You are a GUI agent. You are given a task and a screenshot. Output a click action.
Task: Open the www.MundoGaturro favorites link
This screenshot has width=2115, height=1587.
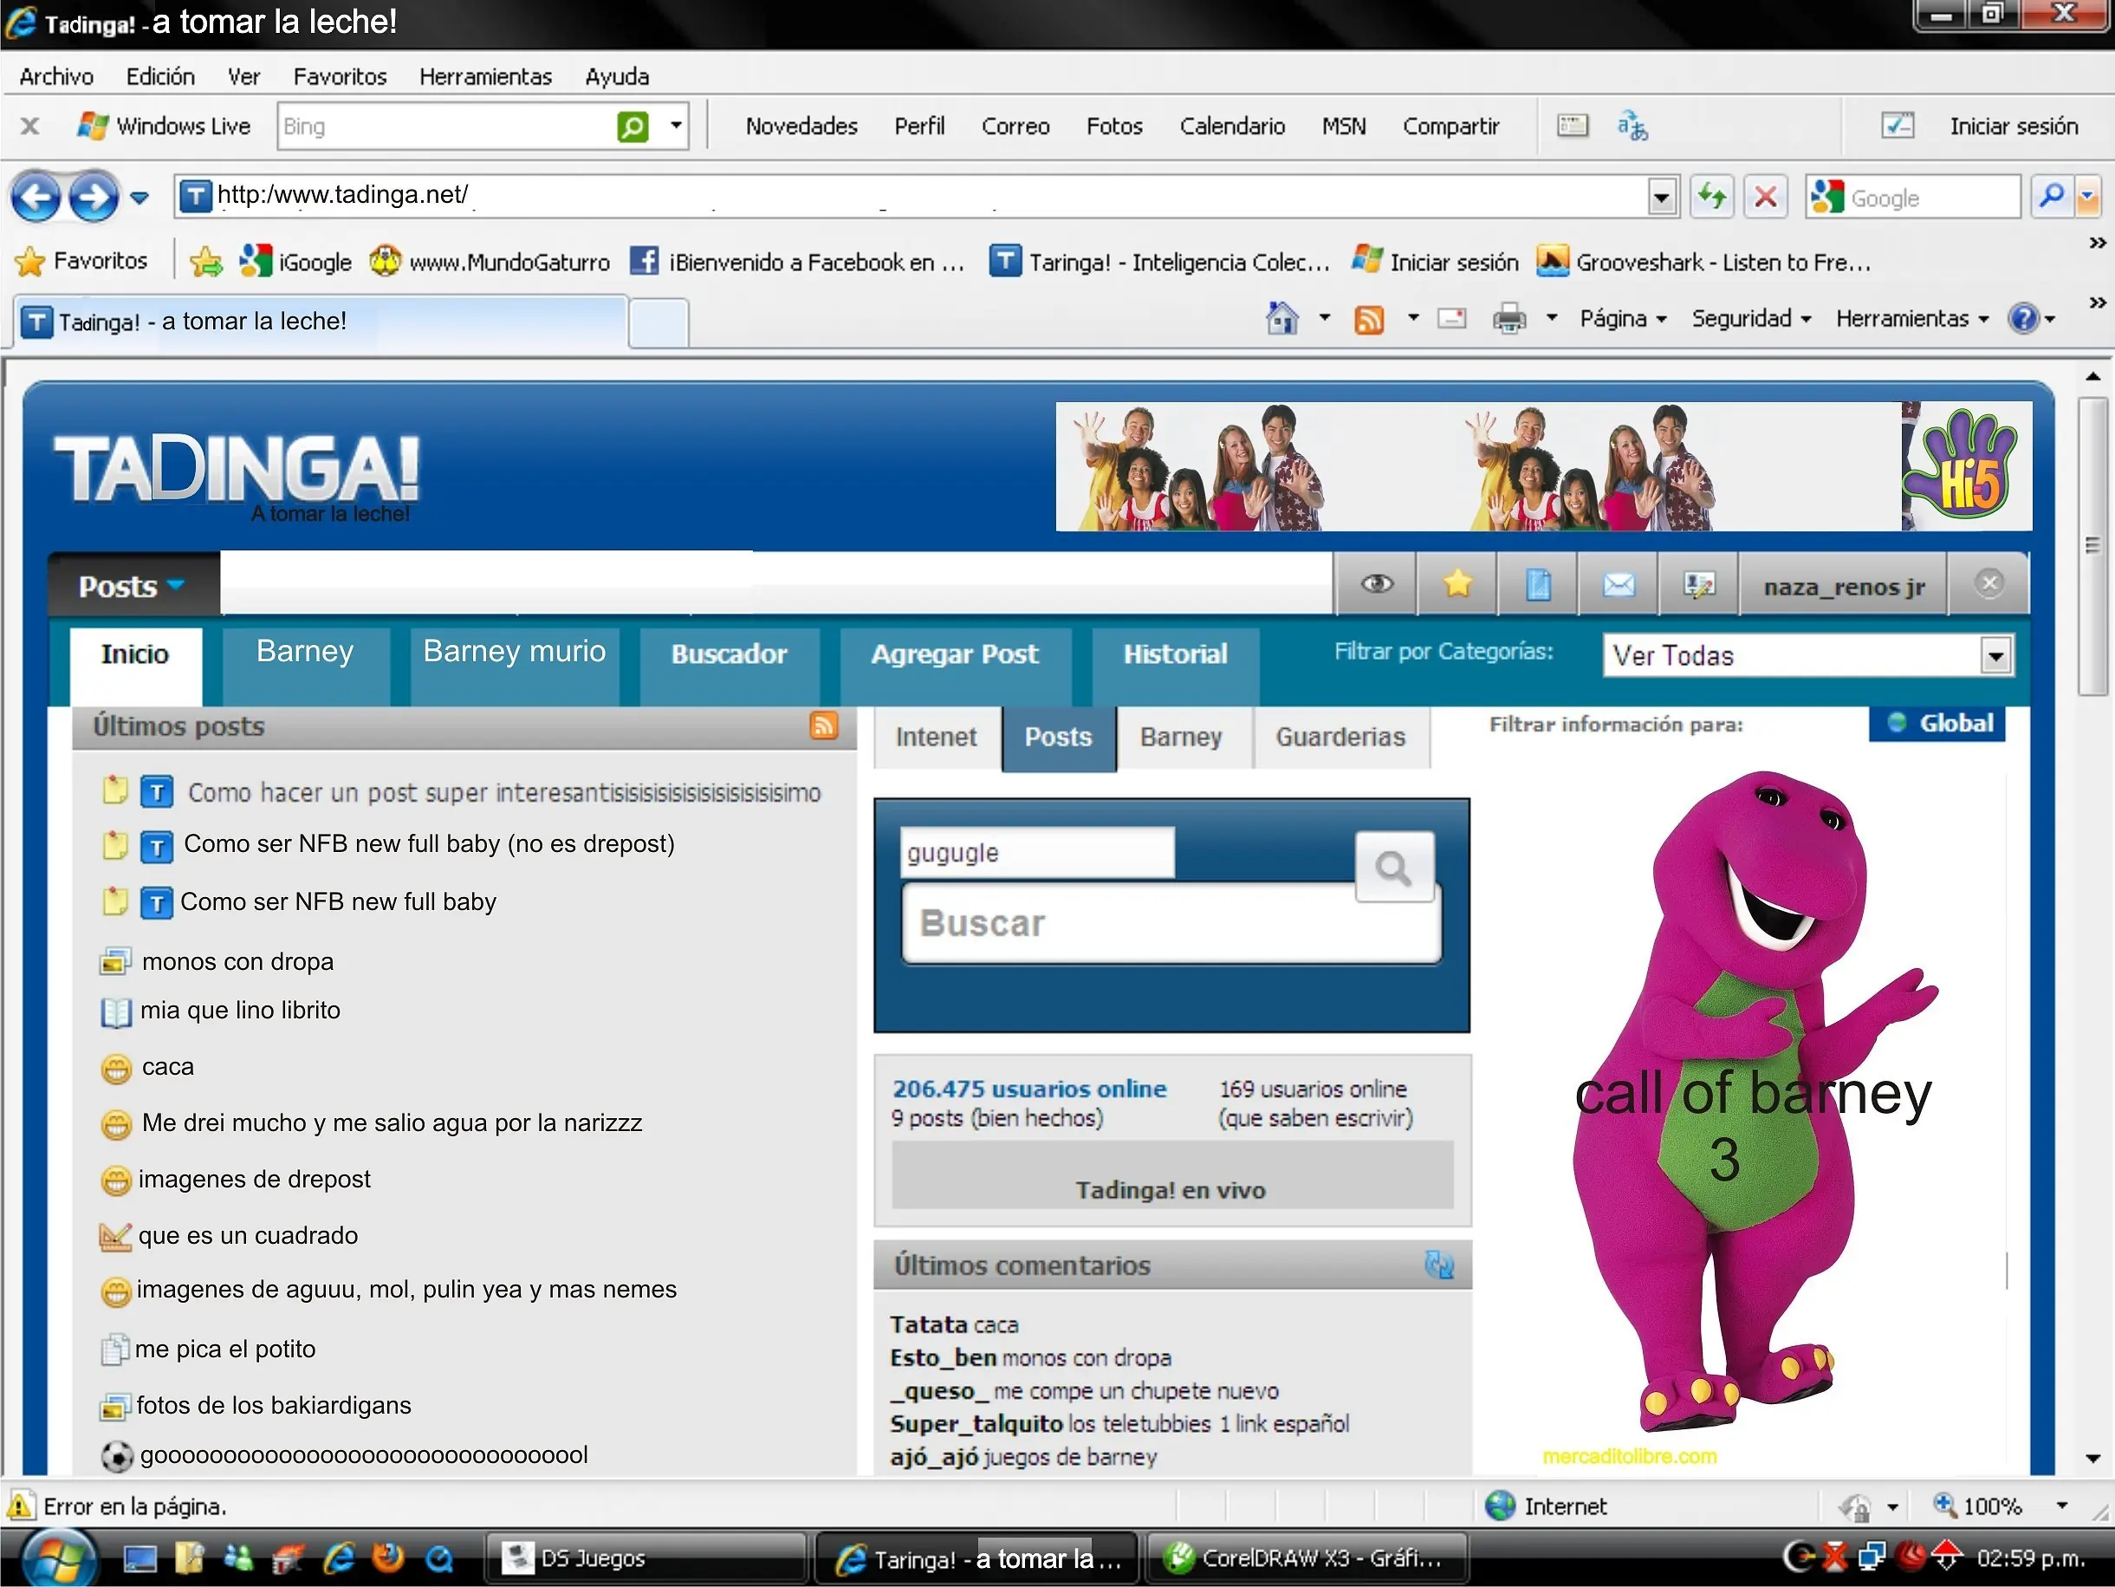(x=490, y=261)
